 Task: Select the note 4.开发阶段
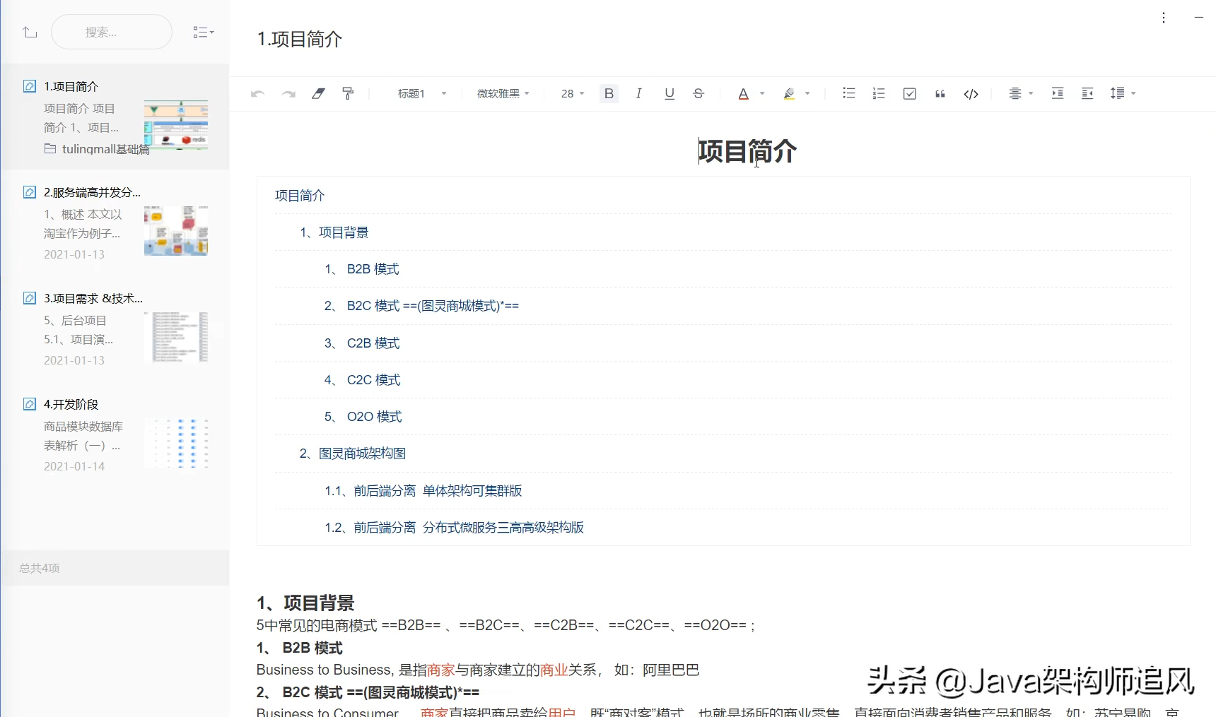(x=115, y=434)
